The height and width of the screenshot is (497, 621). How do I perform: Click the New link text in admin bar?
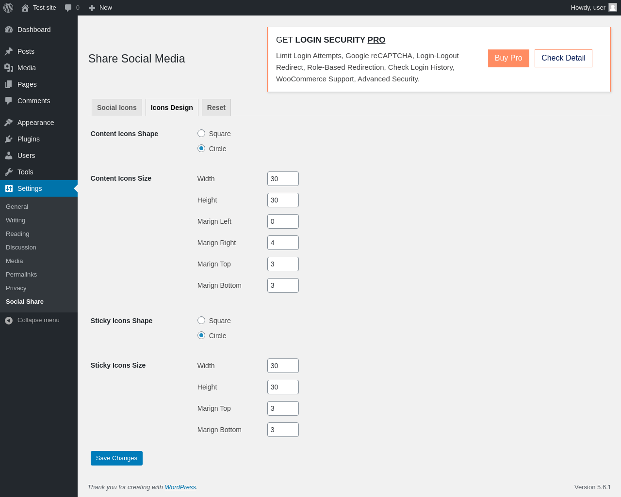(x=106, y=8)
